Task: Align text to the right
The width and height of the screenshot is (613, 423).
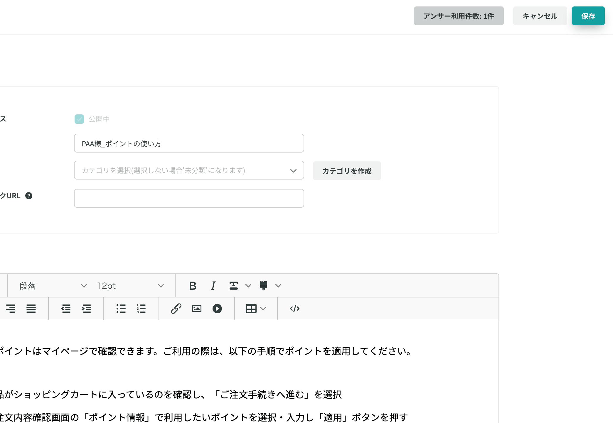Action: click(11, 309)
